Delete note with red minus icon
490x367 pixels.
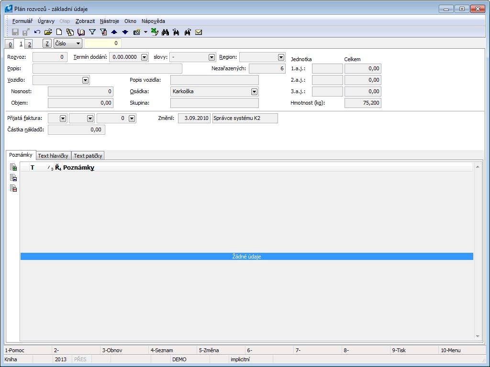(x=14, y=188)
